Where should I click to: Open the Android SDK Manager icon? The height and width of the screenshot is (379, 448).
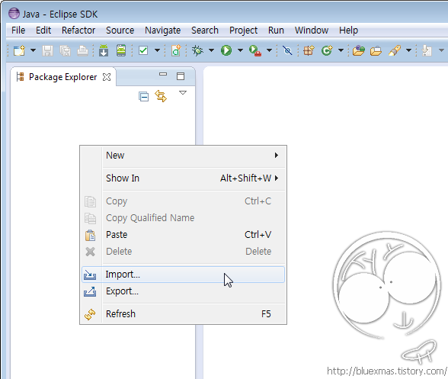click(x=104, y=50)
